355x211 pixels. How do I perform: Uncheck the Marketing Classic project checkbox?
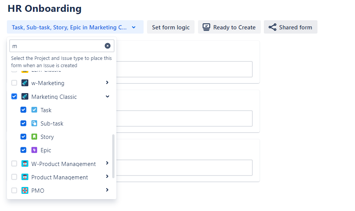(14, 97)
